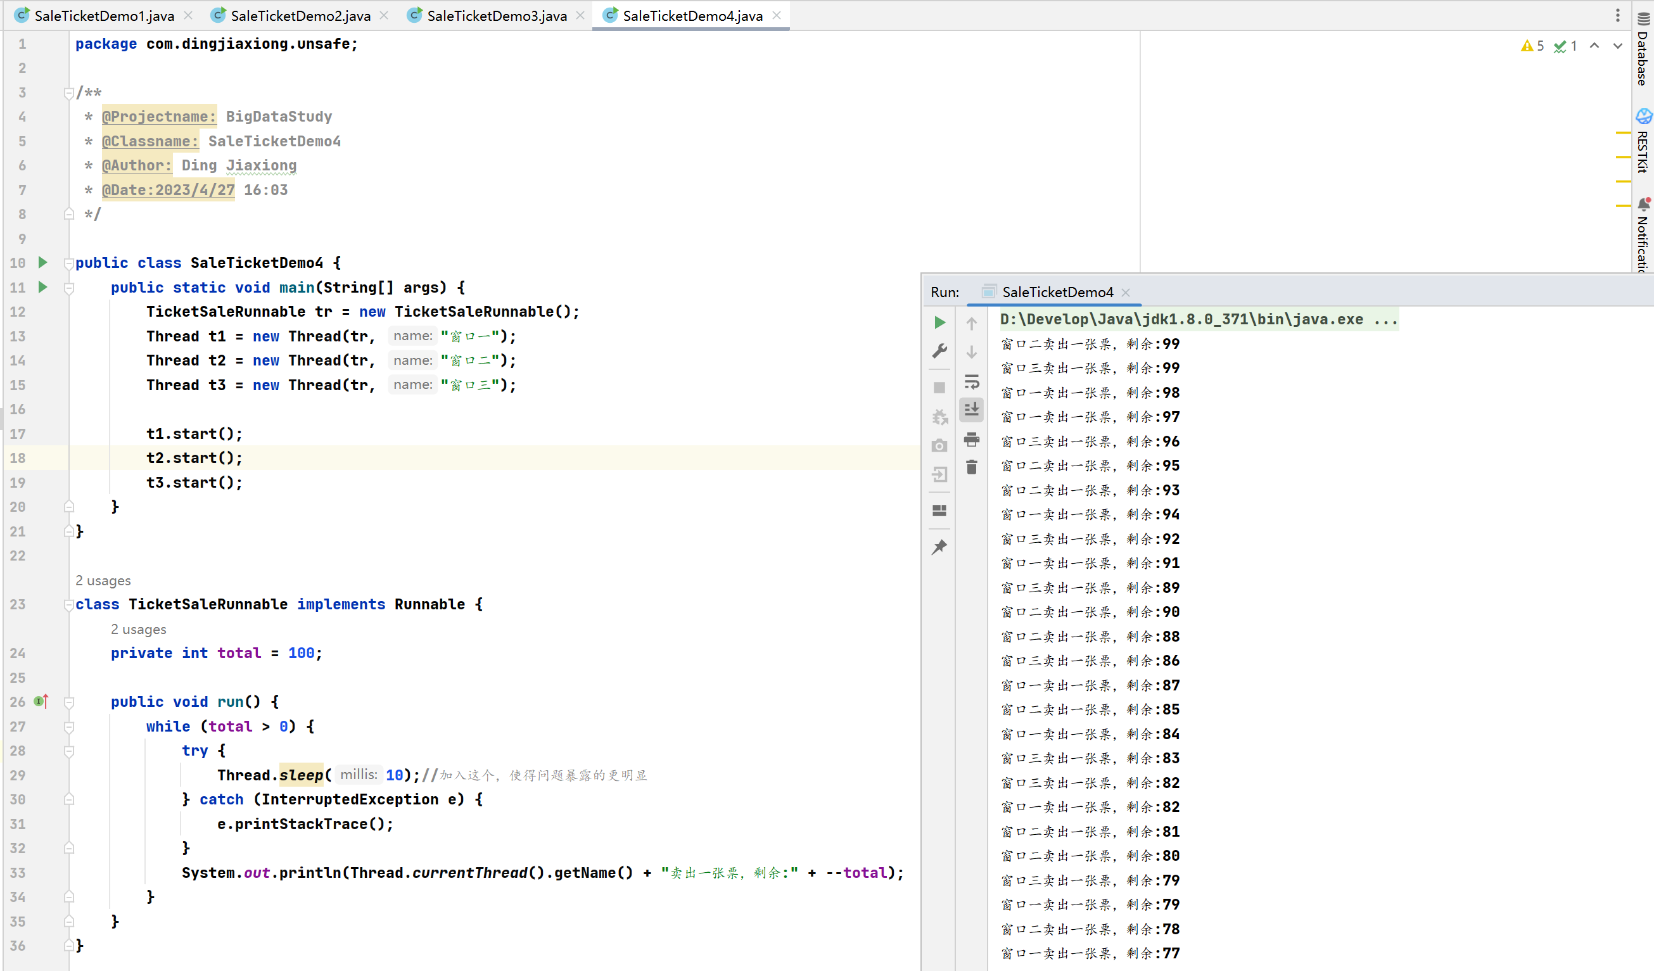
Task: Click the typo checkmark indicator showing 1
Action: (1565, 46)
